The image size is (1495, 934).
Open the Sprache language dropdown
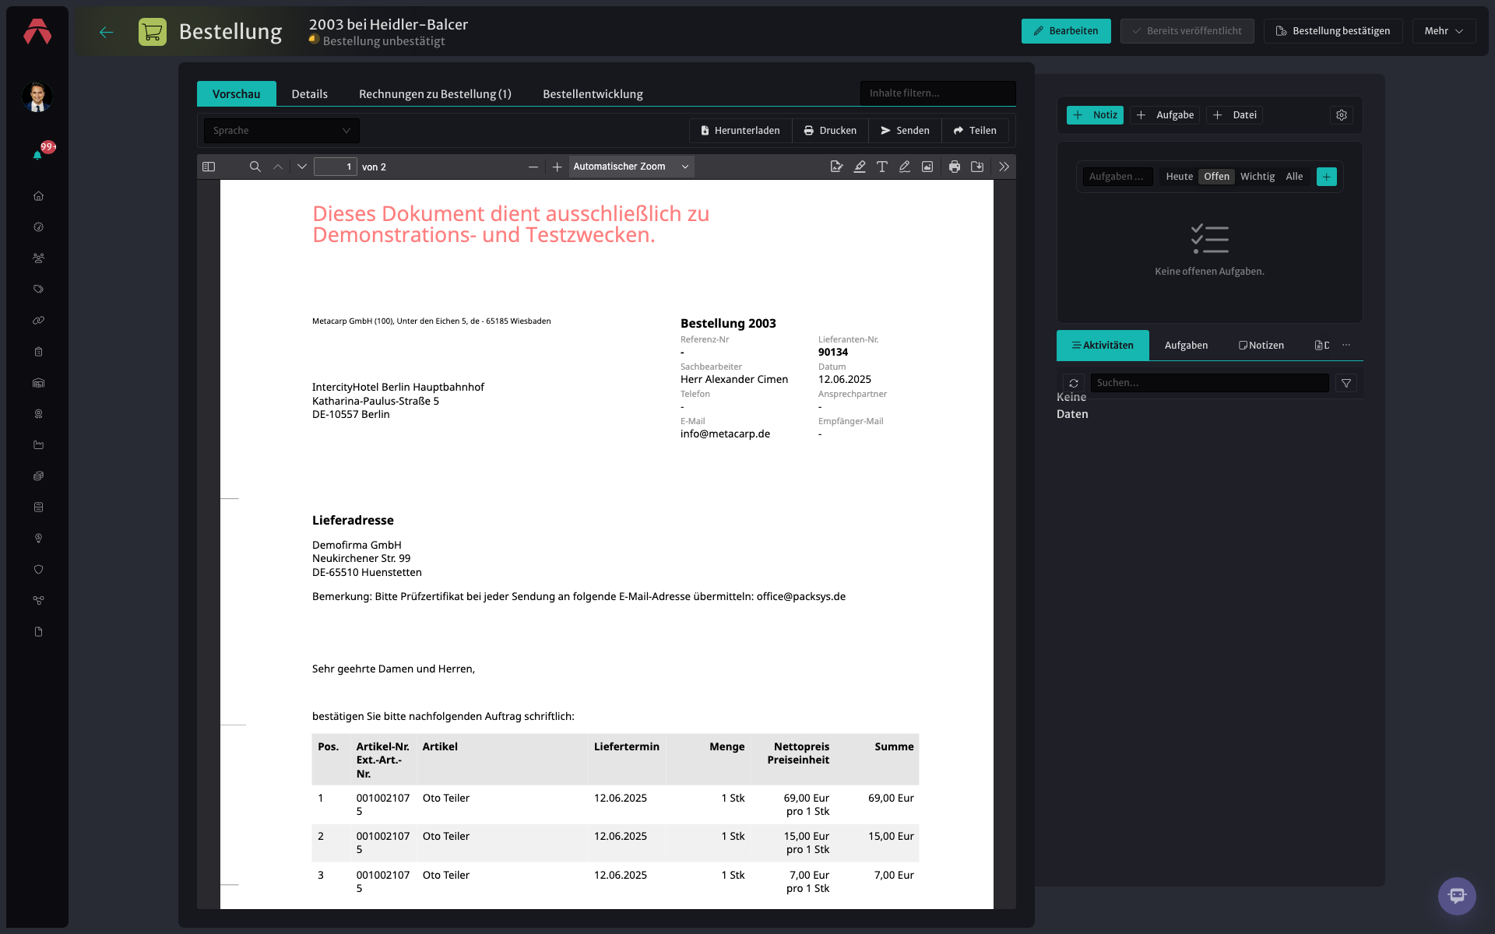pyautogui.click(x=281, y=131)
